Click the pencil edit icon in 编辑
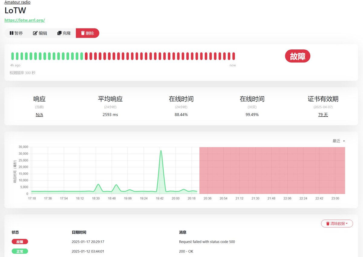 pos(35,33)
